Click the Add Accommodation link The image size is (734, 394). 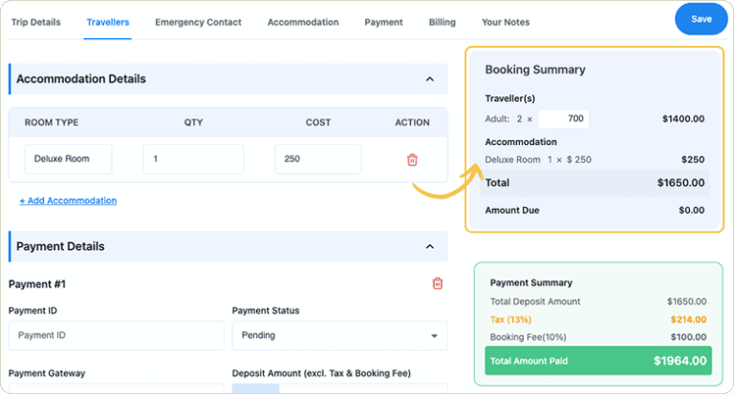[x=68, y=200]
